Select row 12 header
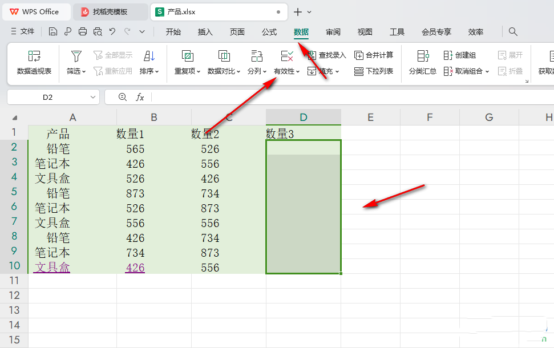 point(14,296)
